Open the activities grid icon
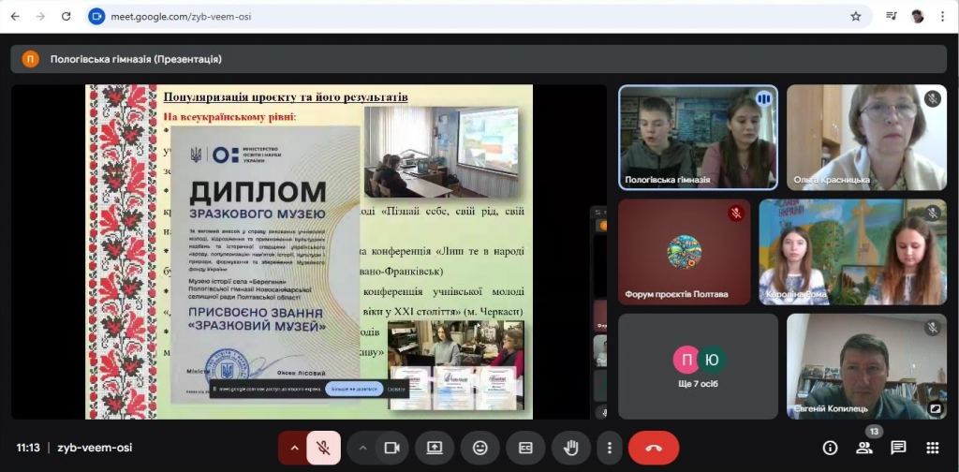Screen dimensions: 959x472 point(932,448)
